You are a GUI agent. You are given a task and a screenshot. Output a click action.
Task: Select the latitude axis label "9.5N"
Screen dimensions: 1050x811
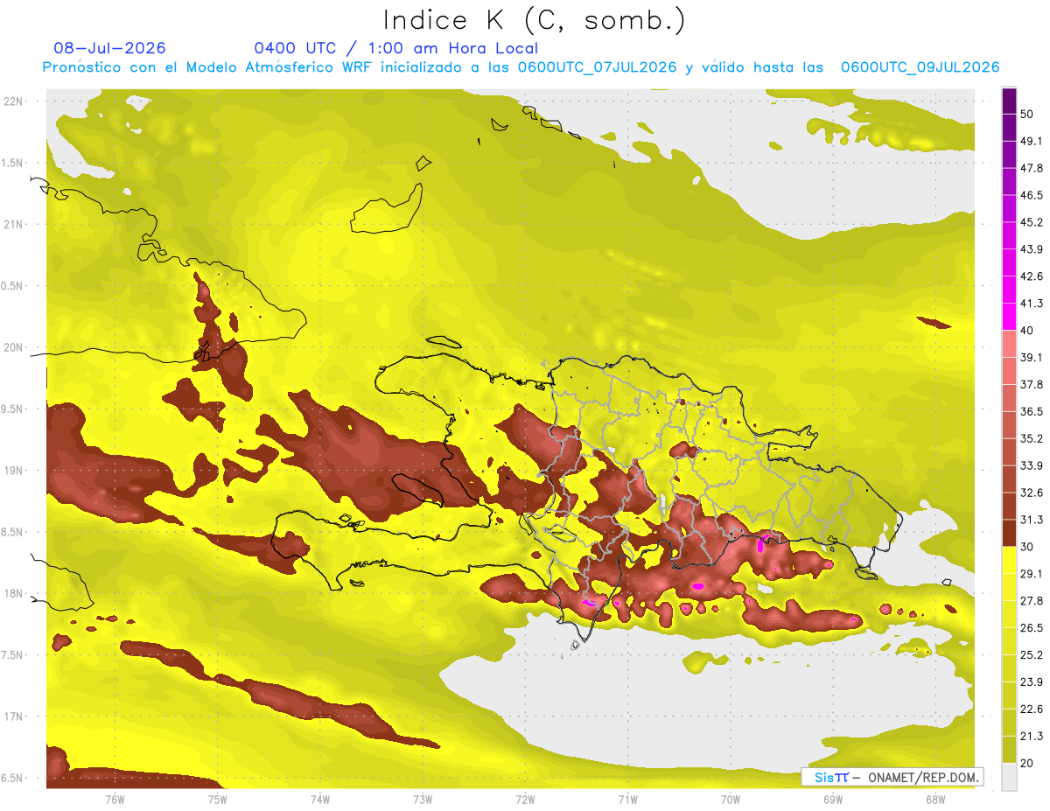(x=13, y=409)
